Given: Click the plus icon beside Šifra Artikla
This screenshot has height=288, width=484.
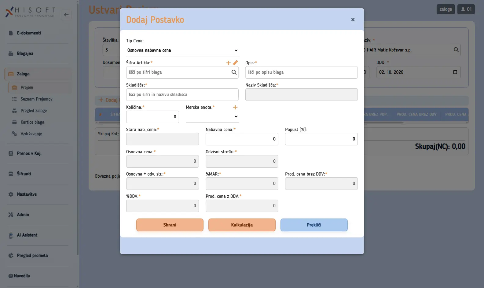Looking at the screenshot, I should [228, 63].
